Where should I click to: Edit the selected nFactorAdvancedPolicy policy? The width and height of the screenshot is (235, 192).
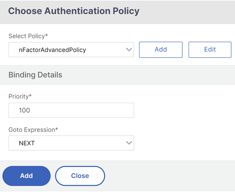pos(210,50)
